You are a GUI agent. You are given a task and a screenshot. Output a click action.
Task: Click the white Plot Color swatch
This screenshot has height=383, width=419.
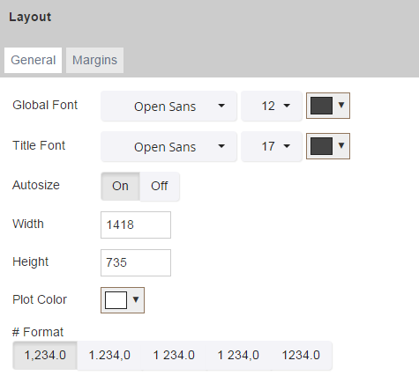[x=116, y=300]
